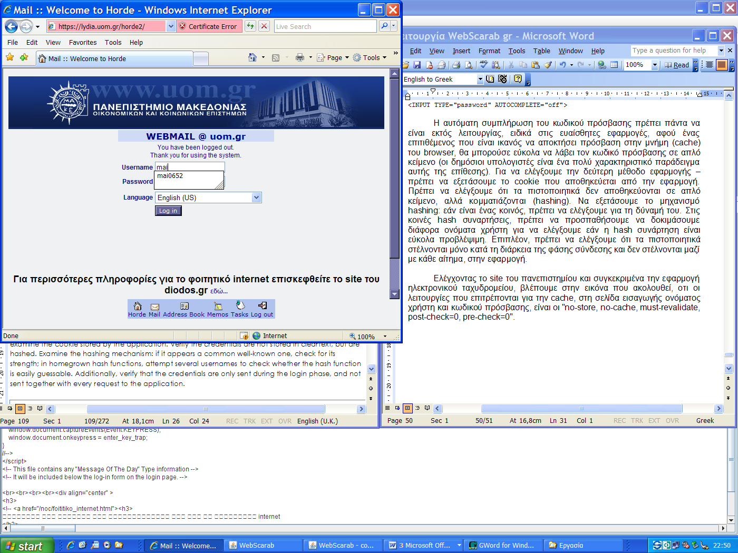Expand recent pages arrow beside Forward button
Screen dimensions: 738x553
37,26
